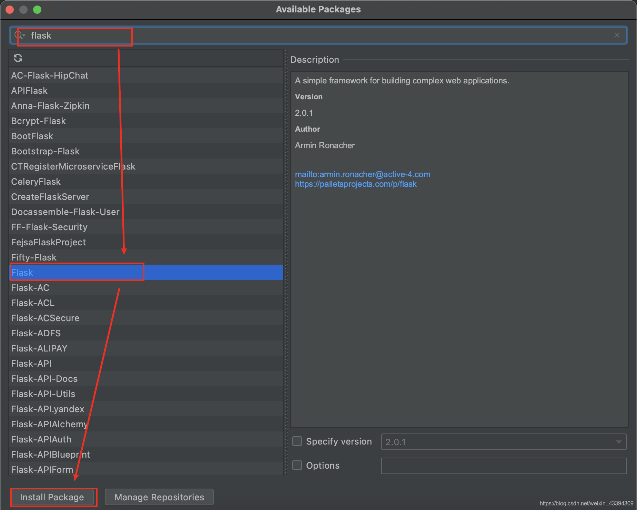Open search options magnifier icon
Image resolution: width=637 pixels, height=510 pixels.
pos(20,35)
